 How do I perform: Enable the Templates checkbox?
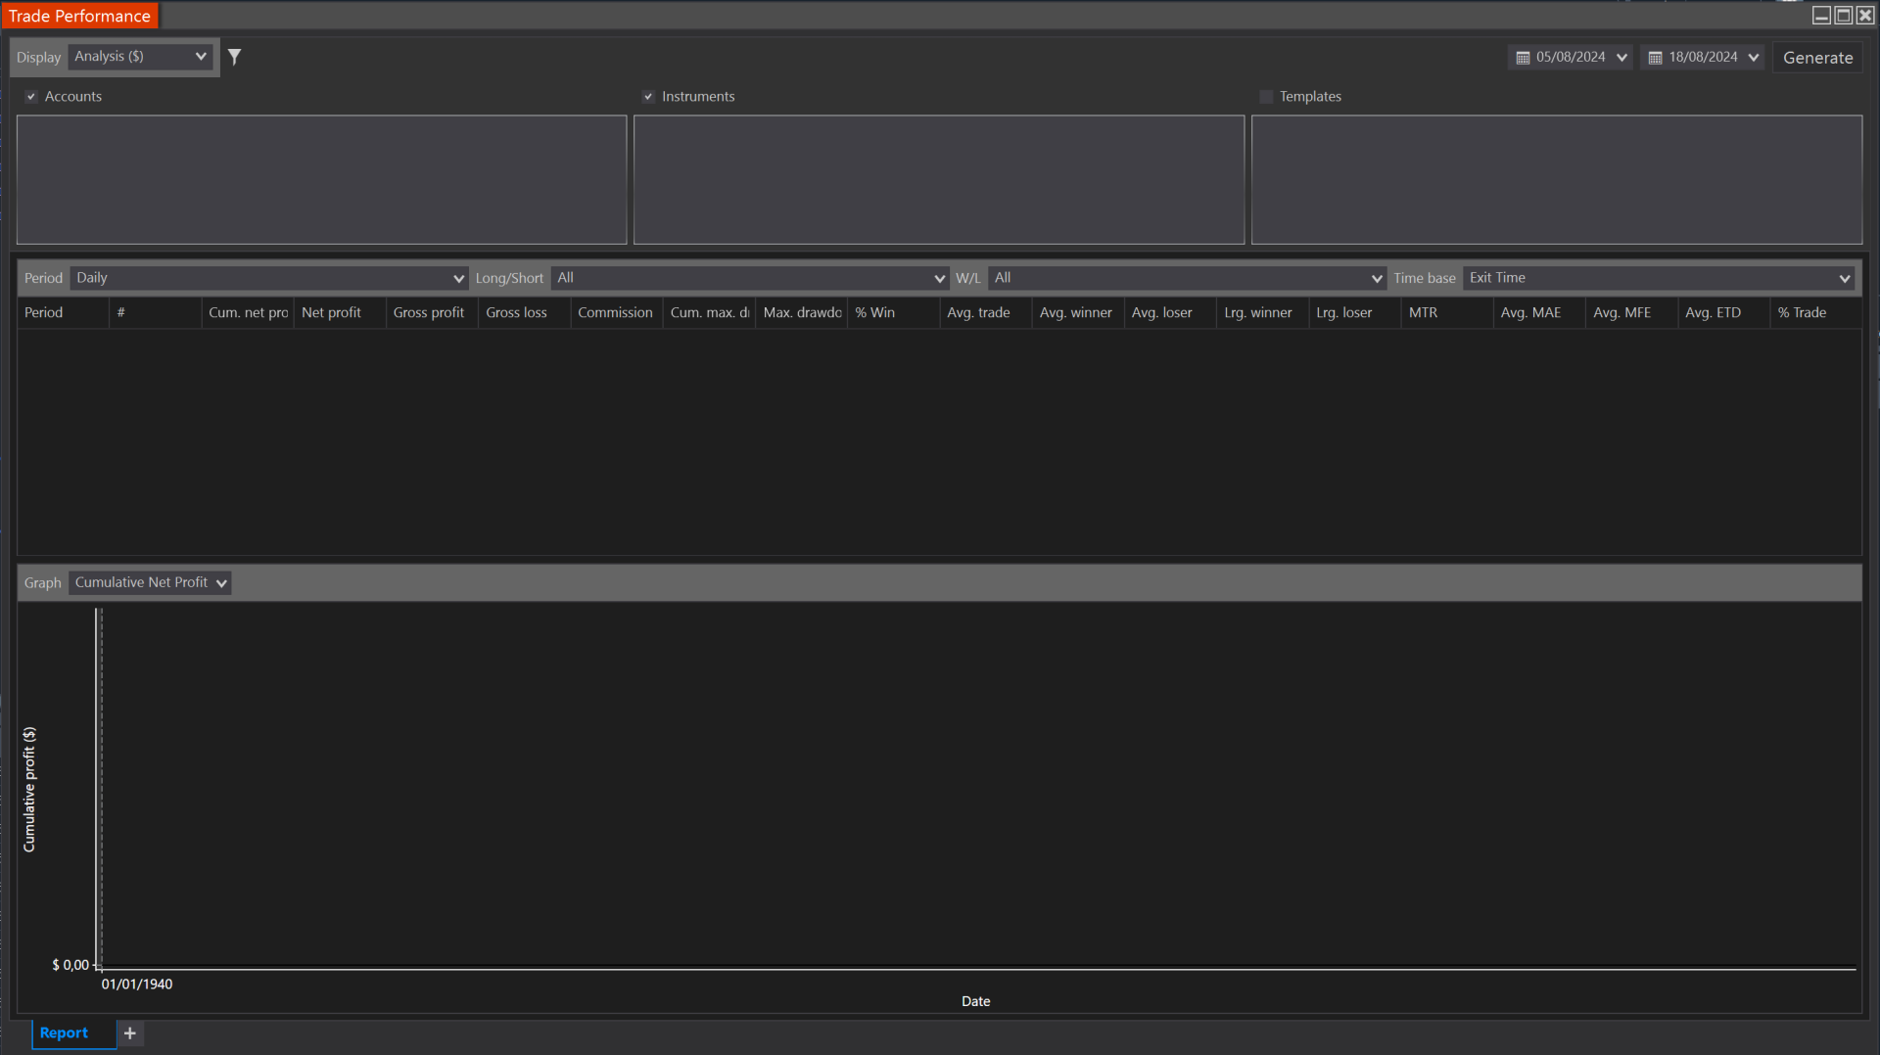[x=1266, y=97]
